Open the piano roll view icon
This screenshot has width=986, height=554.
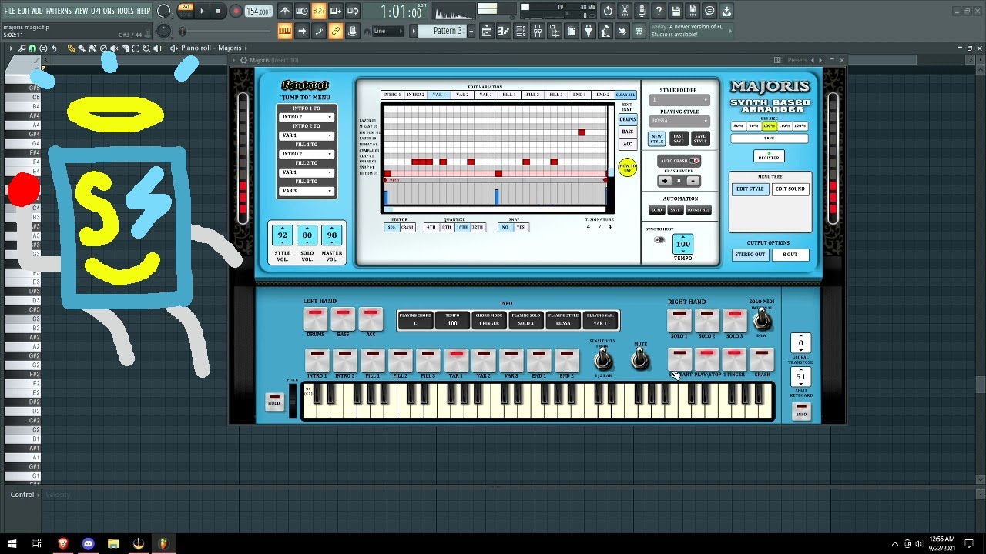tap(504, 31)
